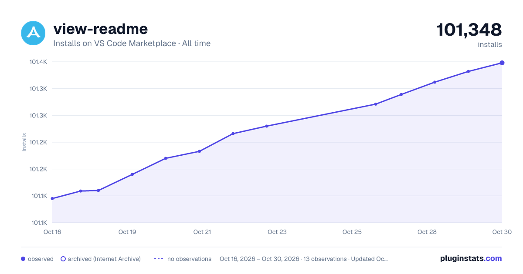Click the 101,348 total installs figure
Image resolution: width=523 pixels, height=274 pixels.
pos(469,30)
